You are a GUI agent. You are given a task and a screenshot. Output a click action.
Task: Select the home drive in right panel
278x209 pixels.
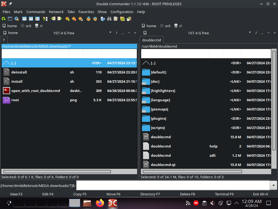point(149,26)
